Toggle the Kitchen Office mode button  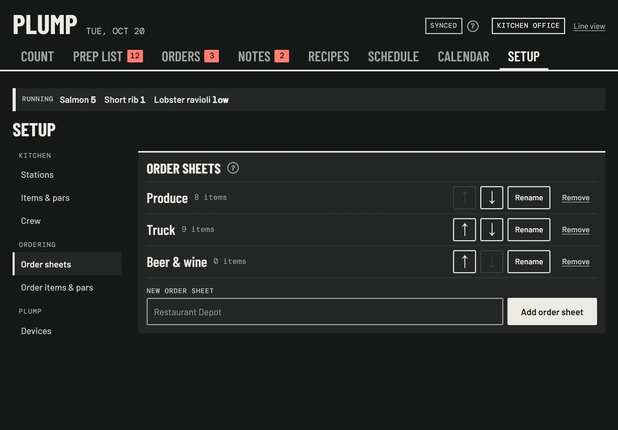[x=528, y=26]
